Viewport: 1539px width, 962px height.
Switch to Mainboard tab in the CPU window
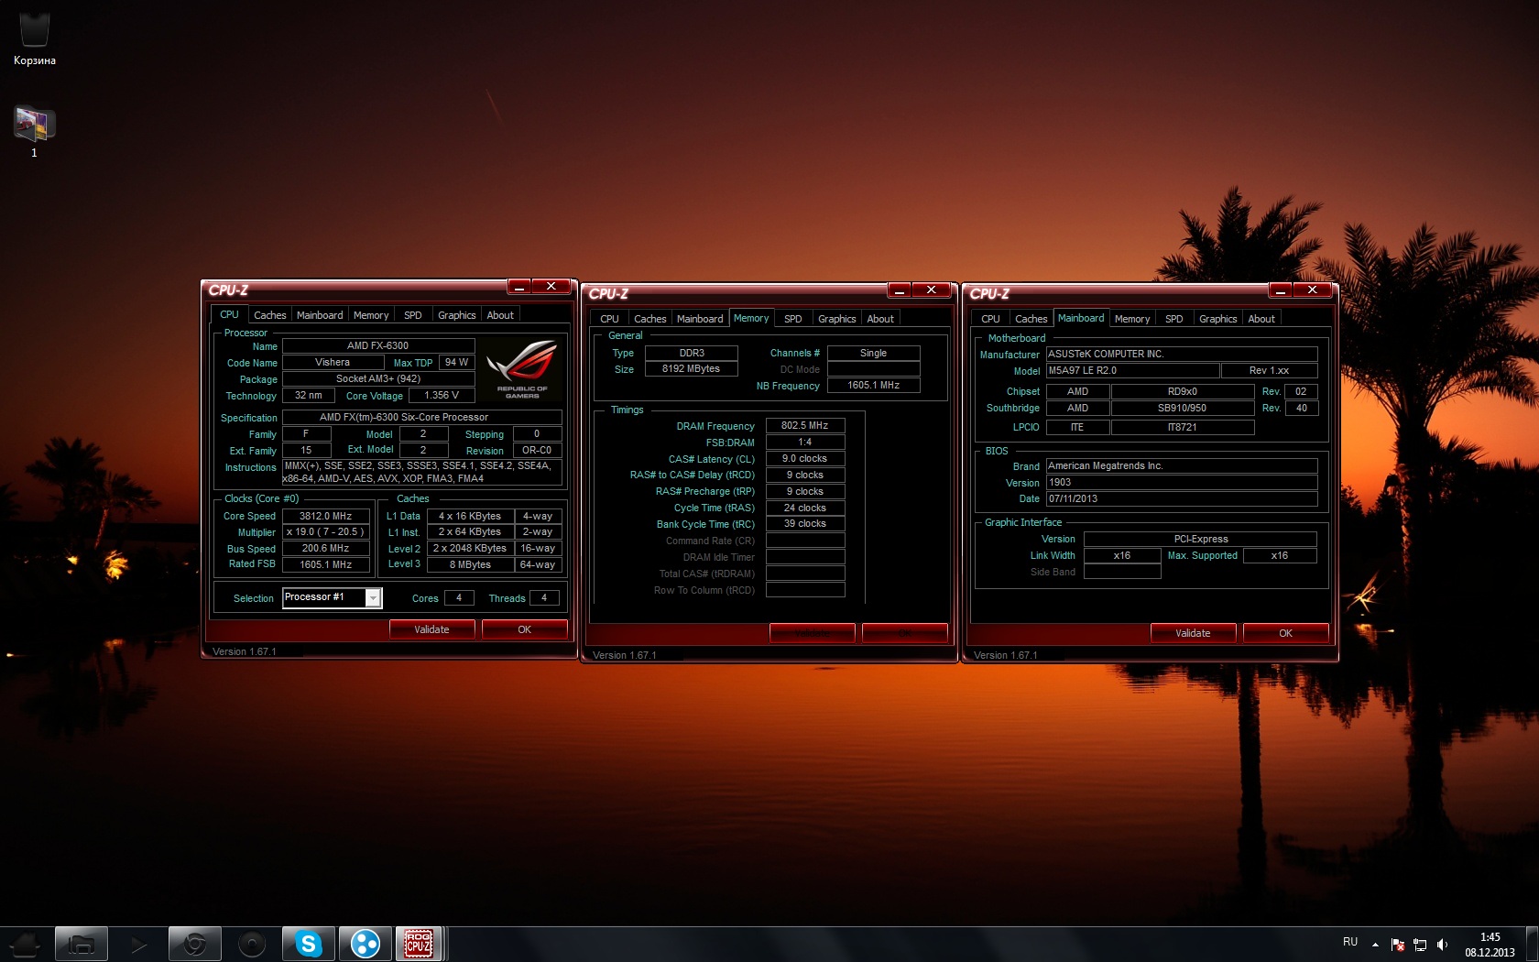pyautogui.click(x=320, y=315)
